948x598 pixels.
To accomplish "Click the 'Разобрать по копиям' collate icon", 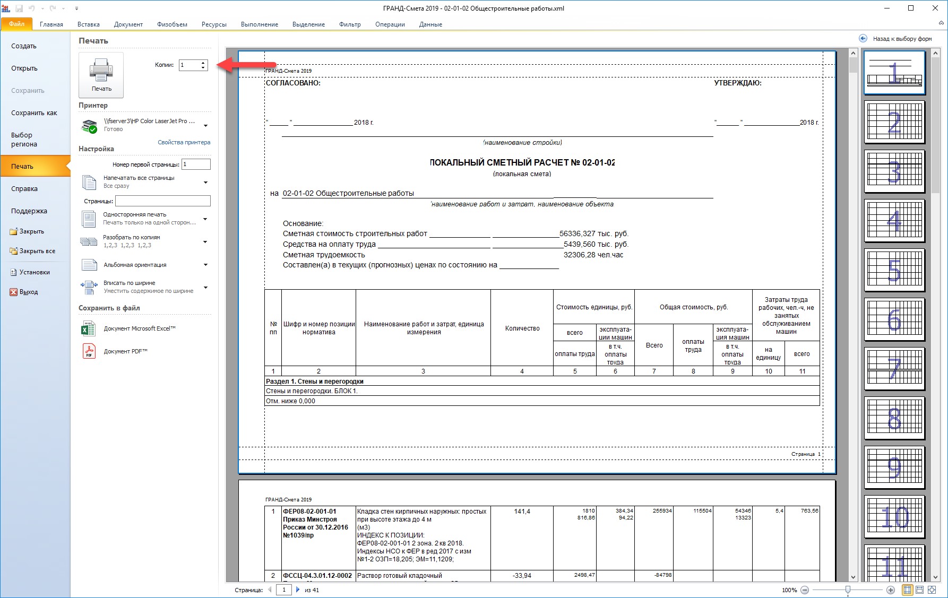I will coord(89,242).
